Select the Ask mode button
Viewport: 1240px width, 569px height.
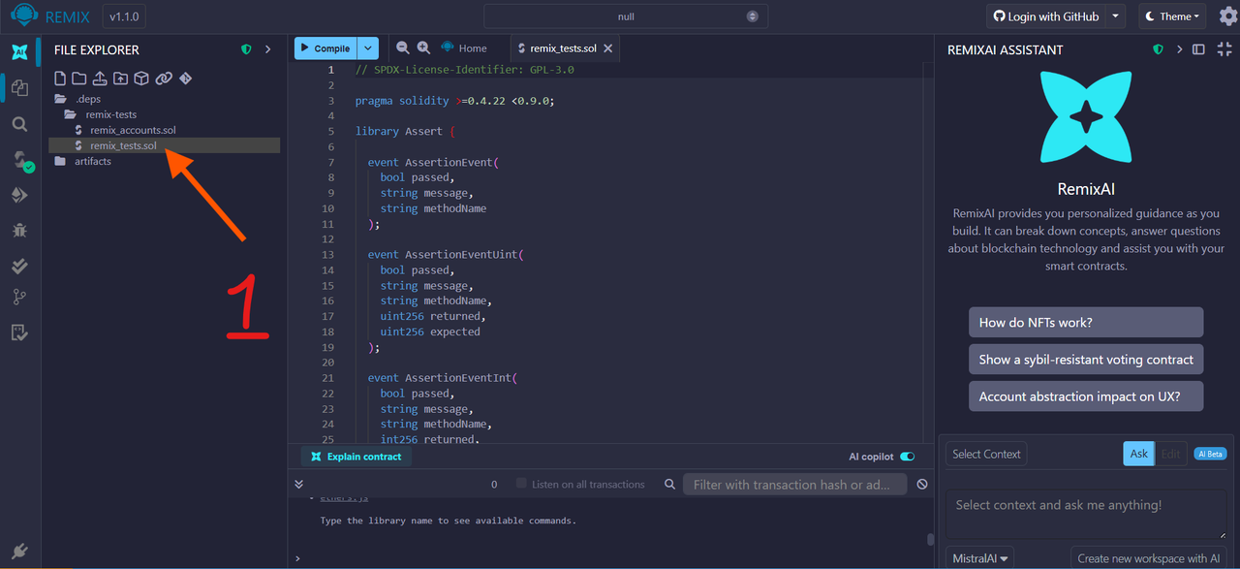click(x=1138, y=454)
